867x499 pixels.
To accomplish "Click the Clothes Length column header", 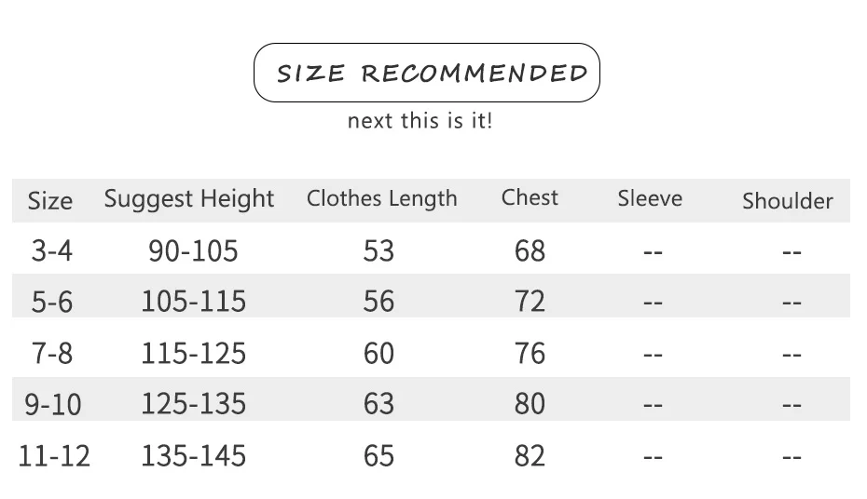I will pyautogui.click(x=382, y=199).
